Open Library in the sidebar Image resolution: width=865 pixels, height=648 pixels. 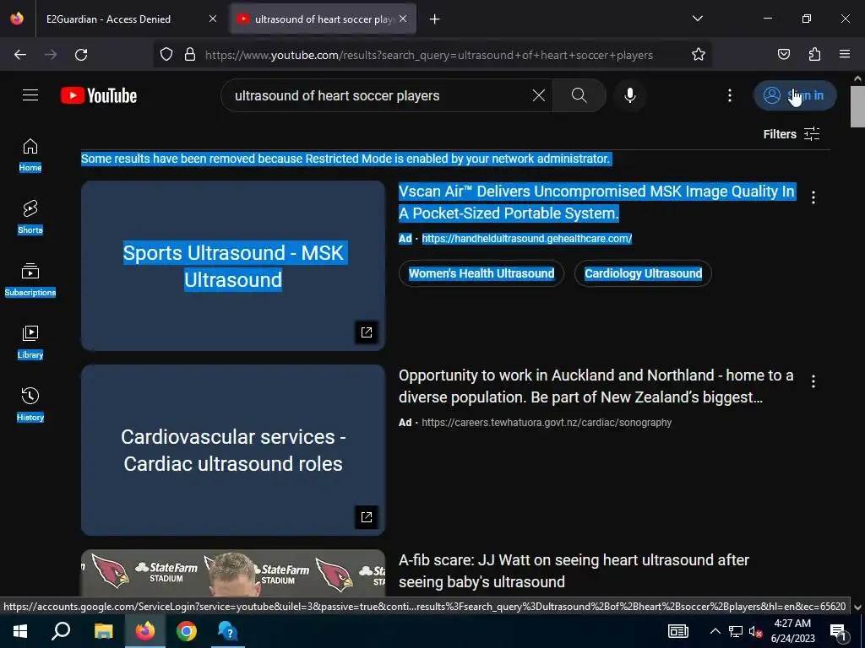(x=30, y=343)
